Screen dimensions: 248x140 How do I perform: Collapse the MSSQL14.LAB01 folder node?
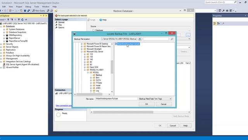click(x=85, y=70)
